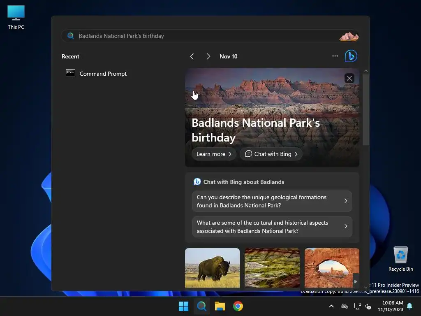Click the Nov 10 date label
Screen dimensions: 421x316
229,56
